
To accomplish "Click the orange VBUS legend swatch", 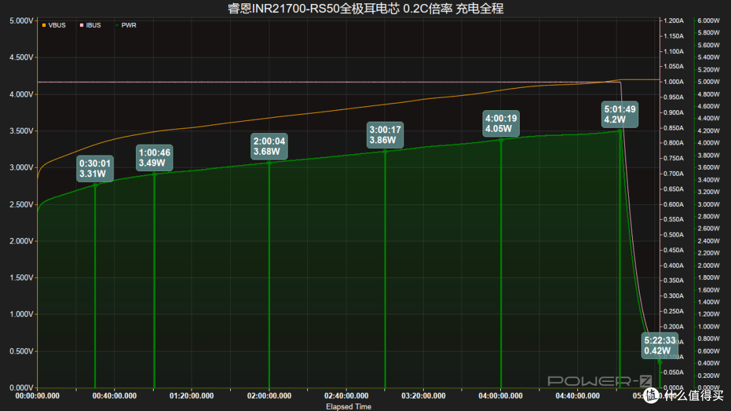I will (x=44, y=25).
